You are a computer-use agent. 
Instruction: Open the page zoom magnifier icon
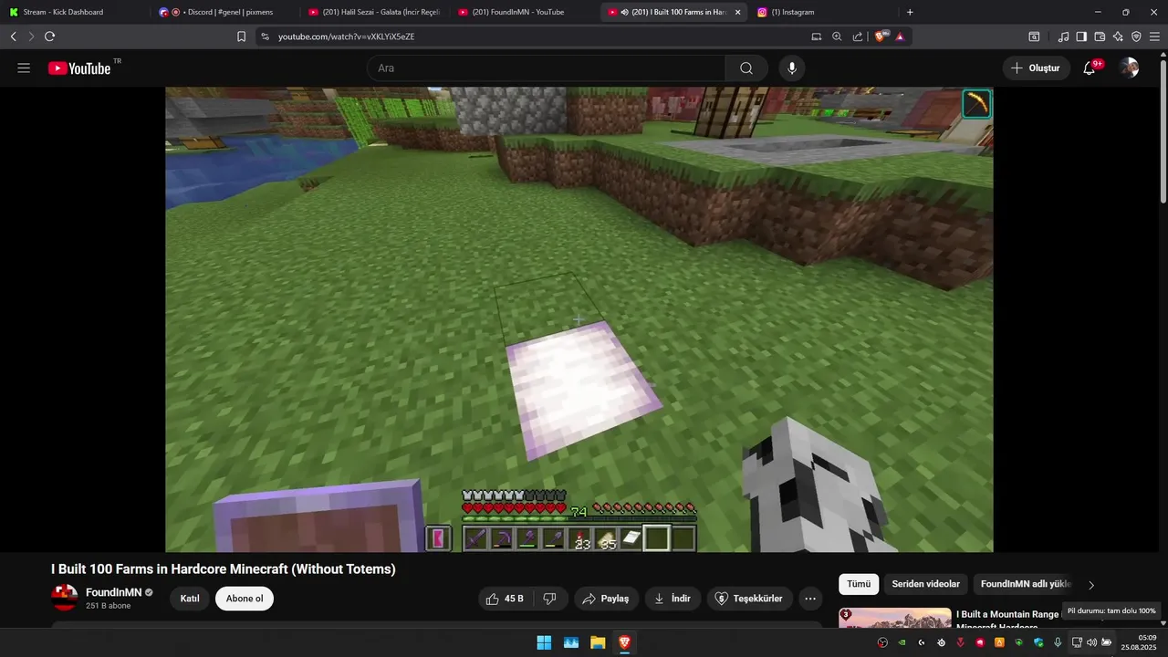(837, 36)
